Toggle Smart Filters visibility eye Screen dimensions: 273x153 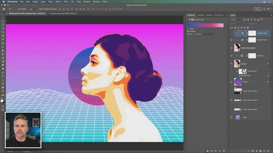point(237,71)
